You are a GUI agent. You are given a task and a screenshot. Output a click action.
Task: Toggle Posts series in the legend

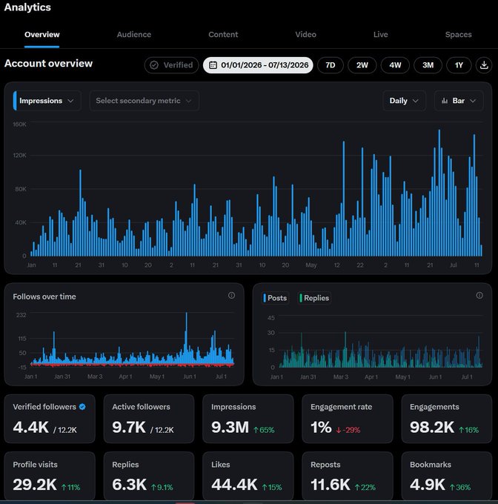click(275, 298)
